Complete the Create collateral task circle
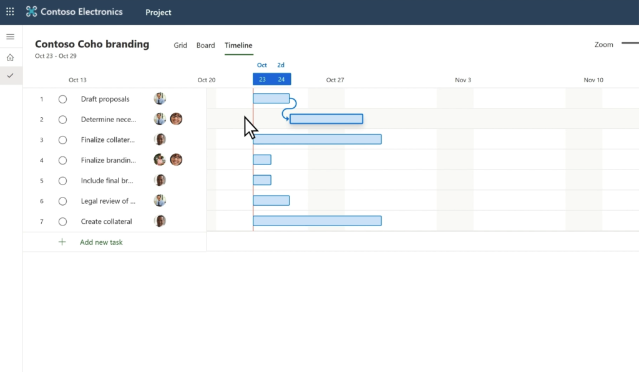 [x=62, y=221]
